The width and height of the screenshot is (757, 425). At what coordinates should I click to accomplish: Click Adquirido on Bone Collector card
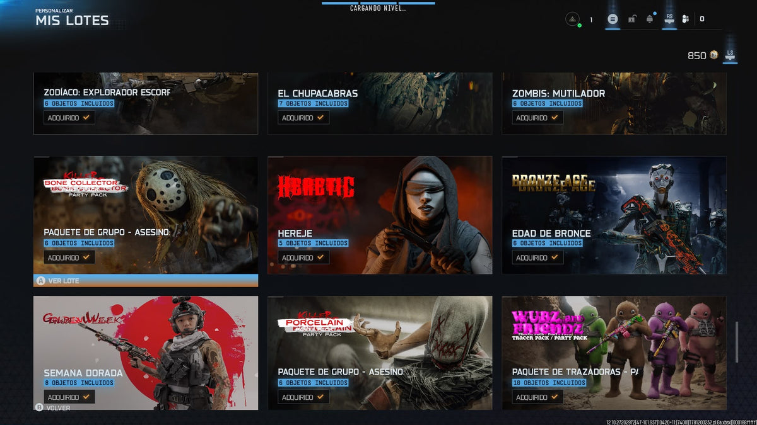click(69, 258)
